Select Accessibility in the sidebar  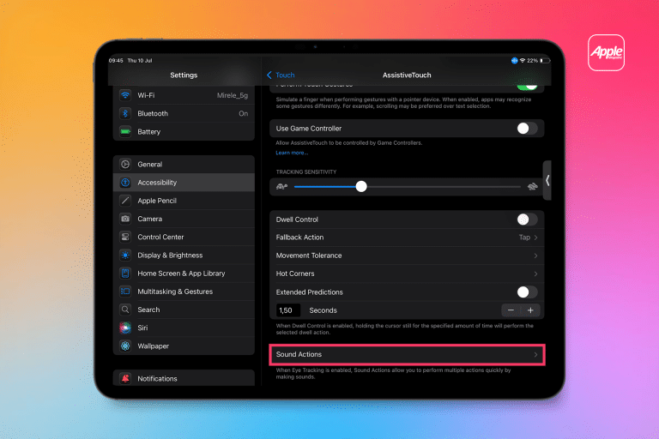(184, 183)
